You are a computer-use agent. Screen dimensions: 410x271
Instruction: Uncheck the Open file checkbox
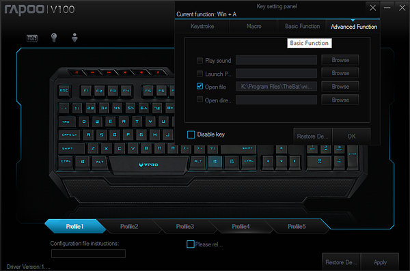pyautogui.click(x=200, y=86)
